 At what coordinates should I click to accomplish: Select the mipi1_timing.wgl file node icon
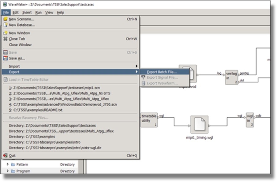[200, 124]
